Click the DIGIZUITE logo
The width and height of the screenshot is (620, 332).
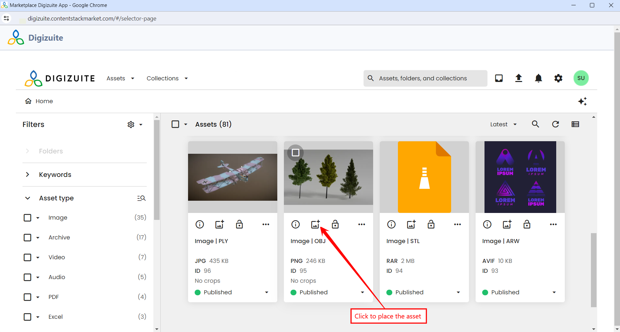(x=59, y=78)
